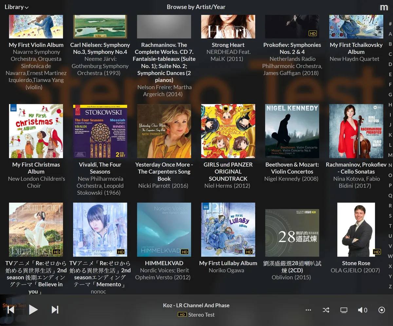Start playback with the play button
Viewport: 393px width, 326px height.
[x=33, y=310]
